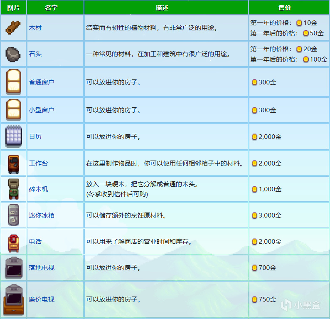Click coin icon in 小型窗户 price cell
Screen dimensions: 330x319
pos(254,110)
